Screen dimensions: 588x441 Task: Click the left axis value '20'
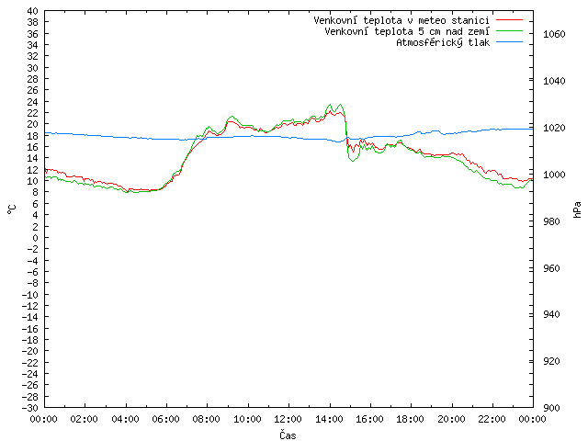coord(33,125)
